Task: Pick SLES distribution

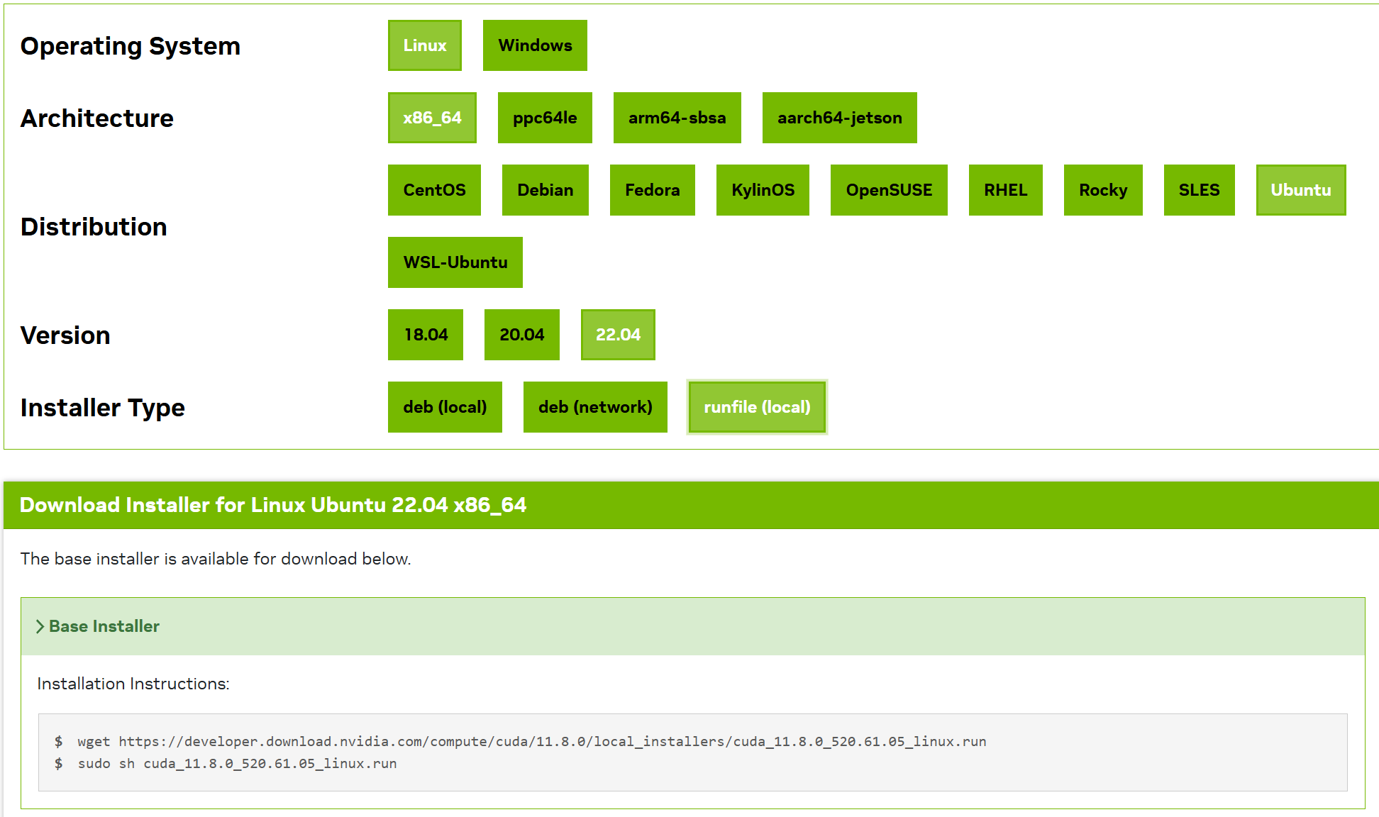Action: (1200, 190)
